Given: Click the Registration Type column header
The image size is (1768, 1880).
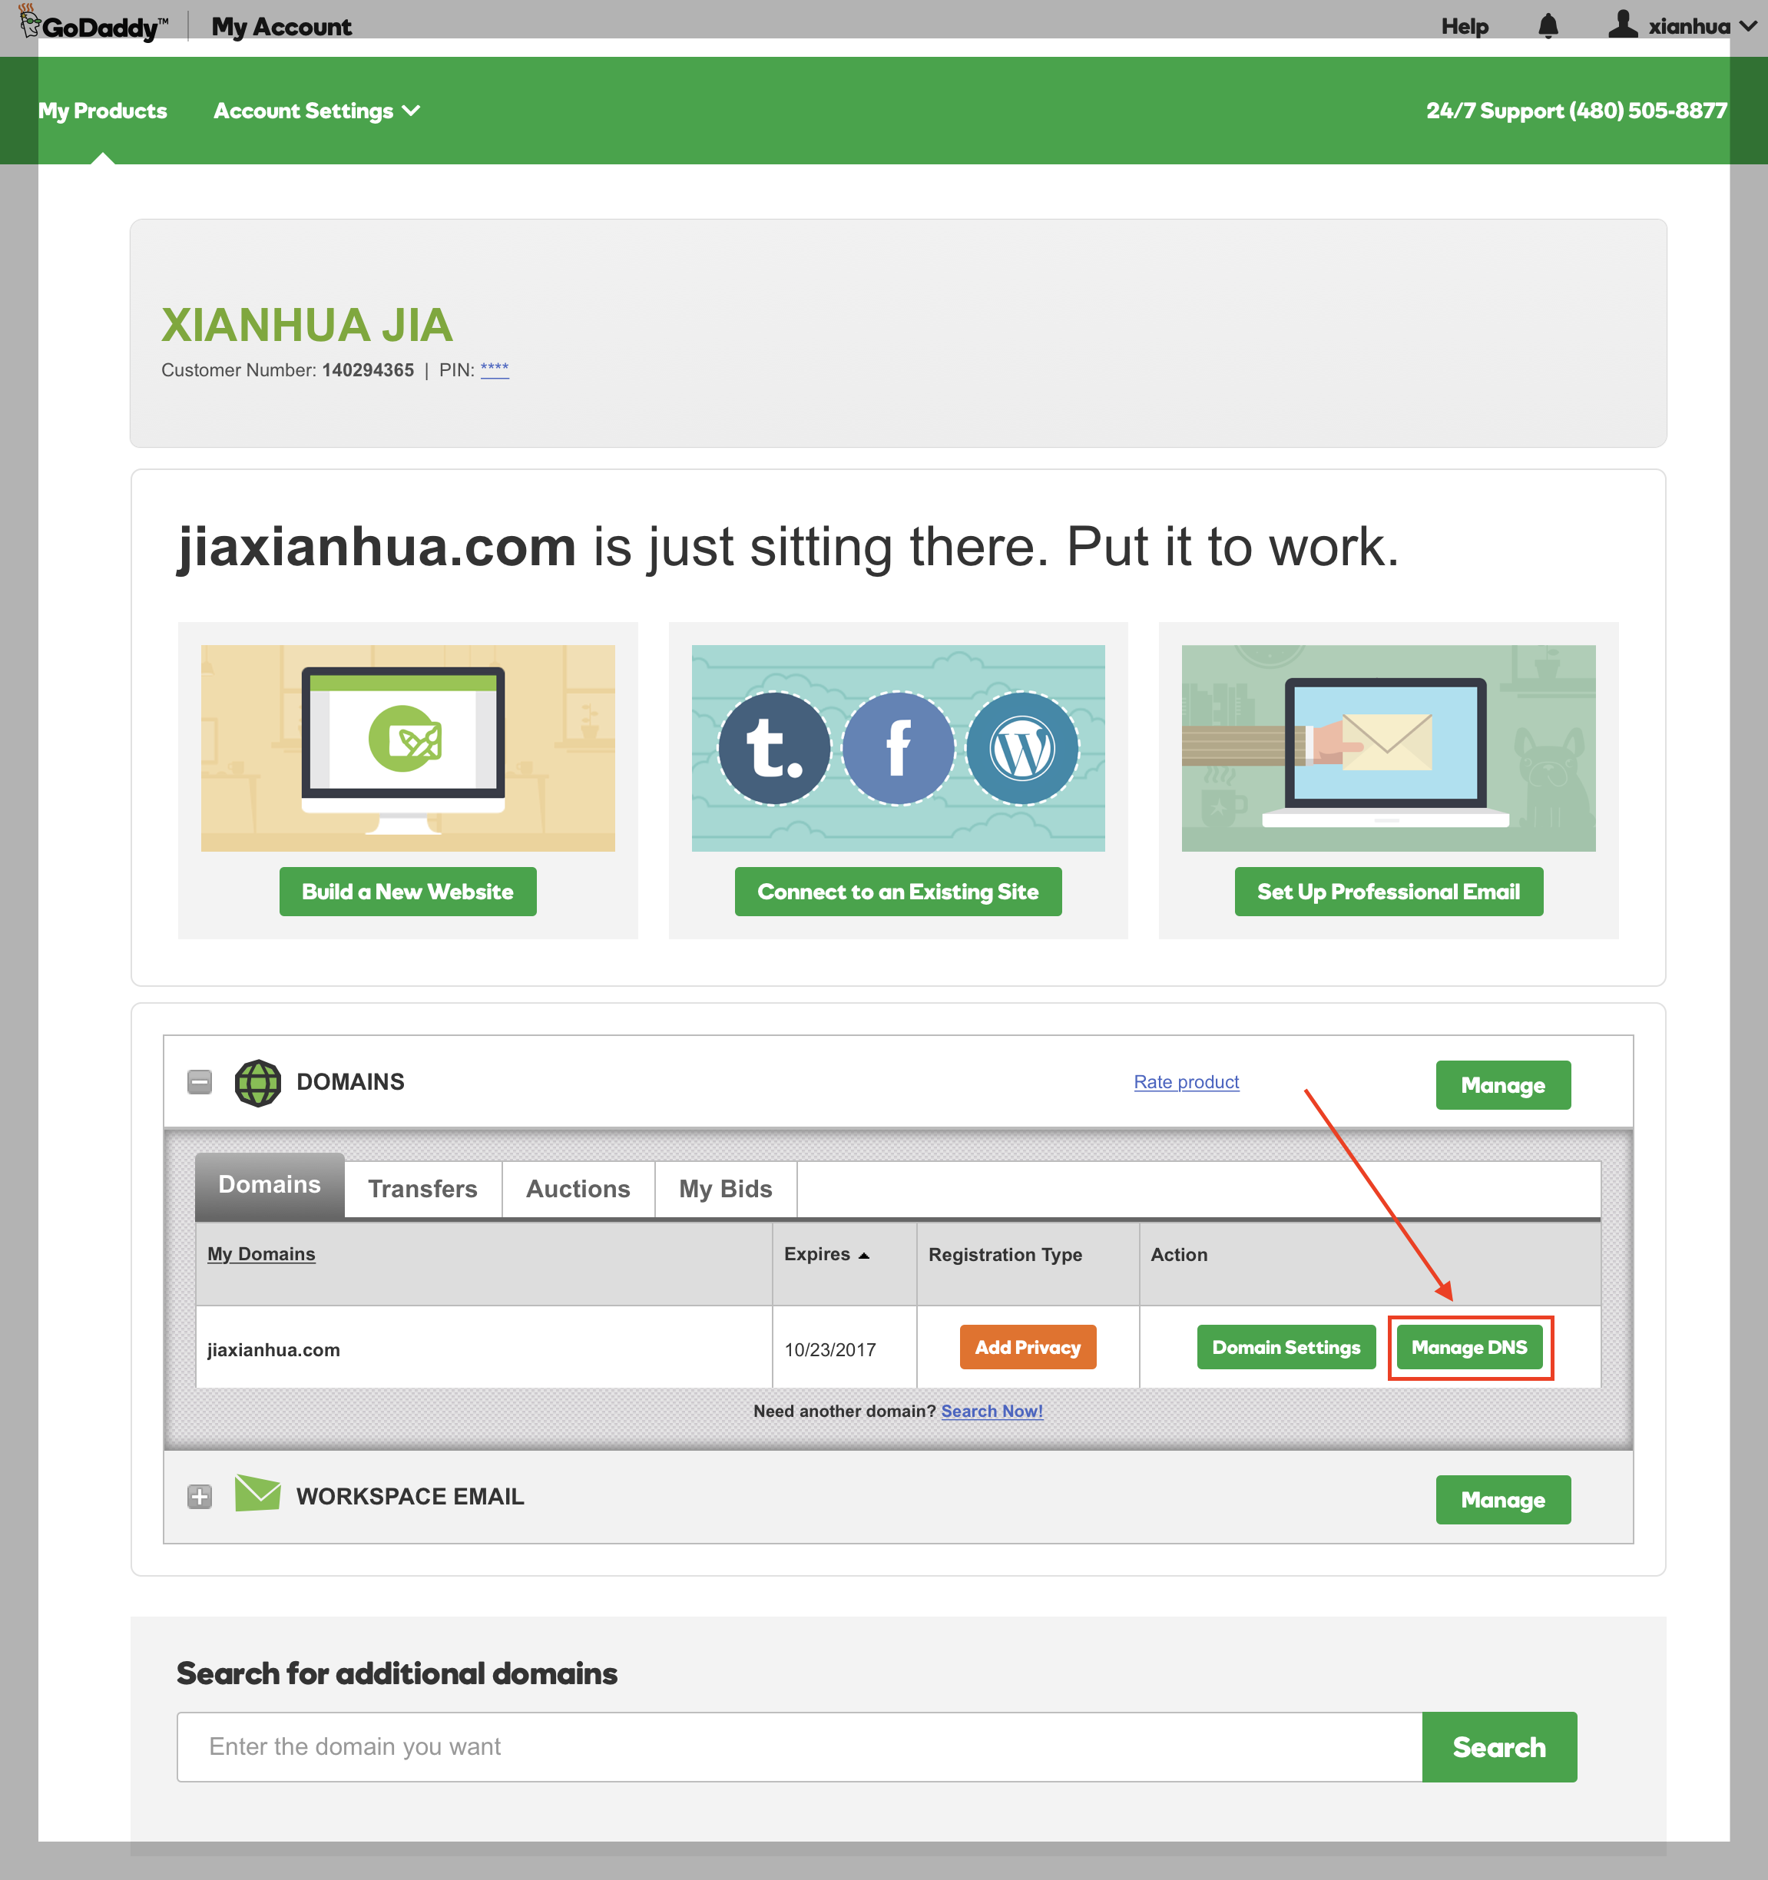Looking at the screenshot, I should click(1005, 1255).
